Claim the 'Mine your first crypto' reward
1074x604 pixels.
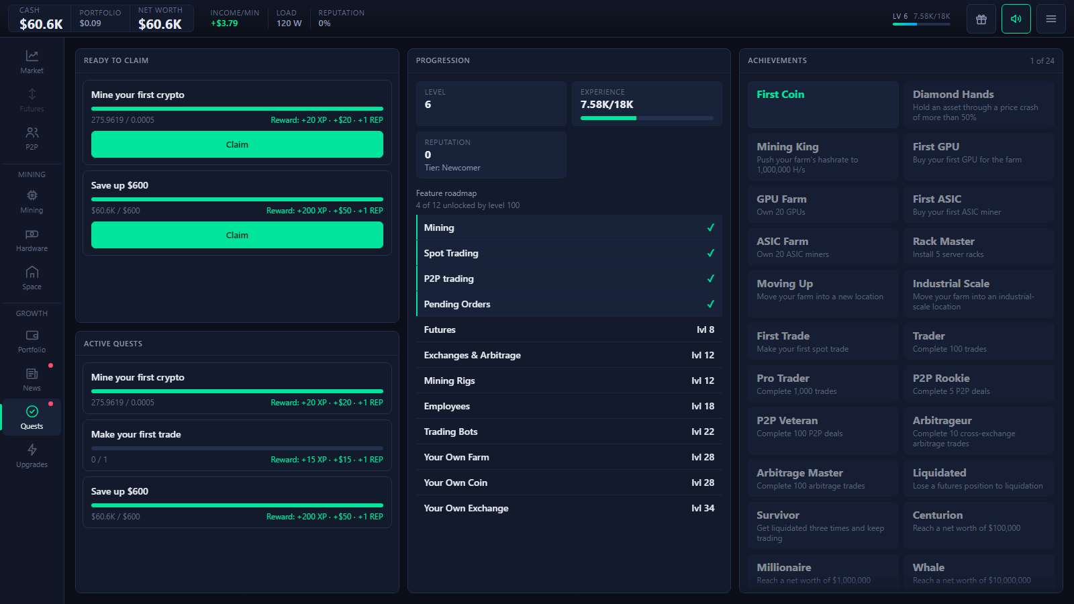point(237,144)
